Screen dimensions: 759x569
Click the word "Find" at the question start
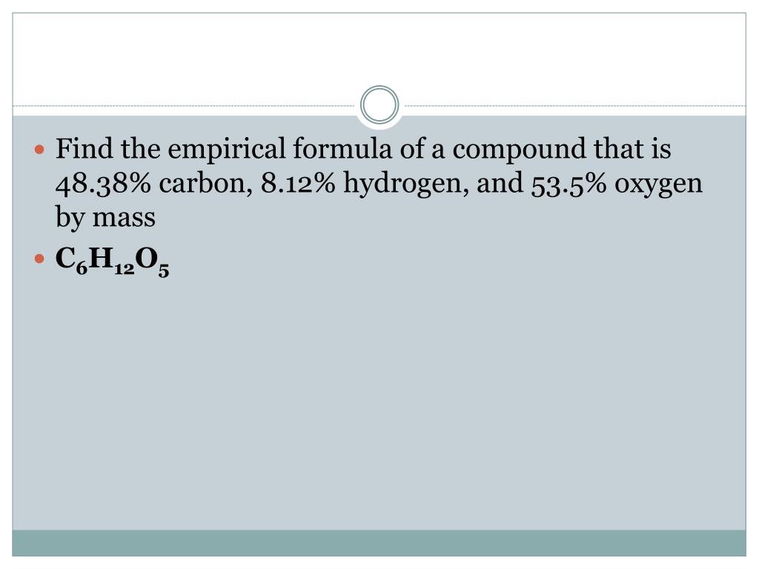click(84, 148)
